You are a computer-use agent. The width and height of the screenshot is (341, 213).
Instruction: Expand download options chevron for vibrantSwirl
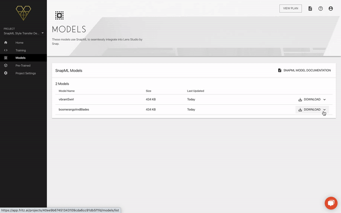click(x=324, y=100)
